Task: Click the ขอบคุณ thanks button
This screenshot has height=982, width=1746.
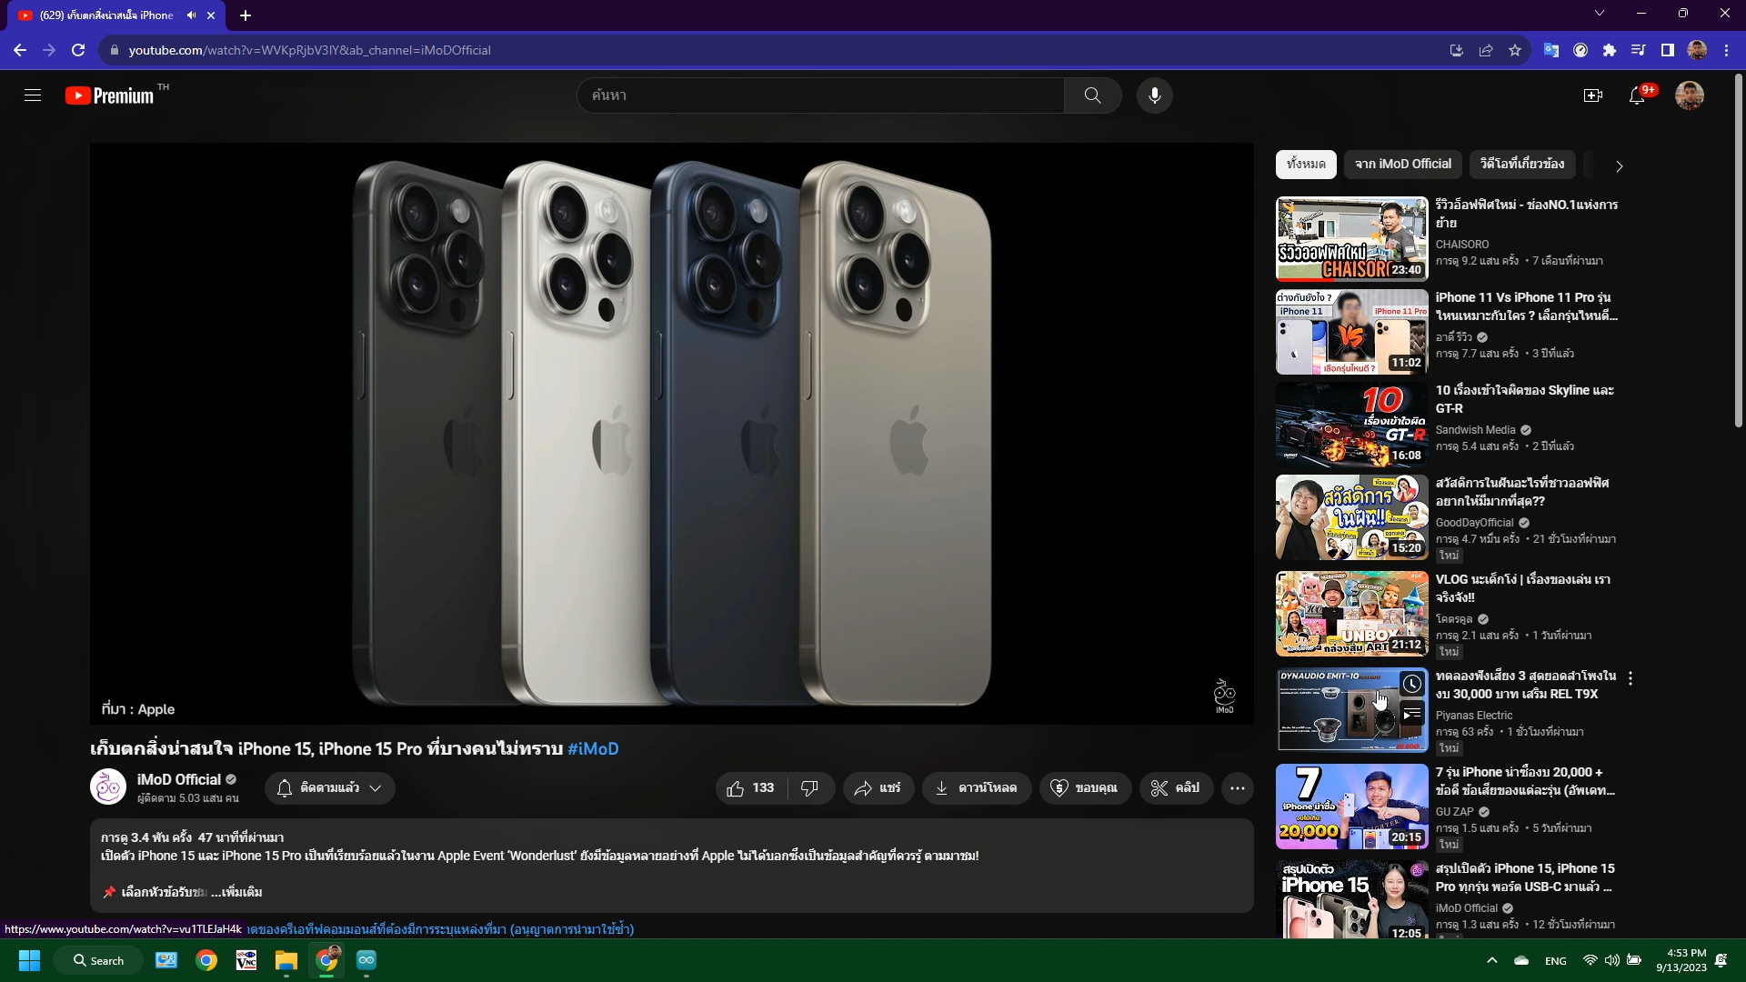Action: (1084, 788)
